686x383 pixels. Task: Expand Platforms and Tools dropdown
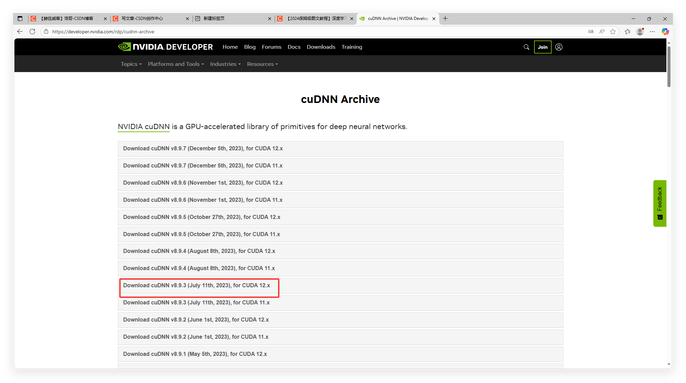coord(176,64)
